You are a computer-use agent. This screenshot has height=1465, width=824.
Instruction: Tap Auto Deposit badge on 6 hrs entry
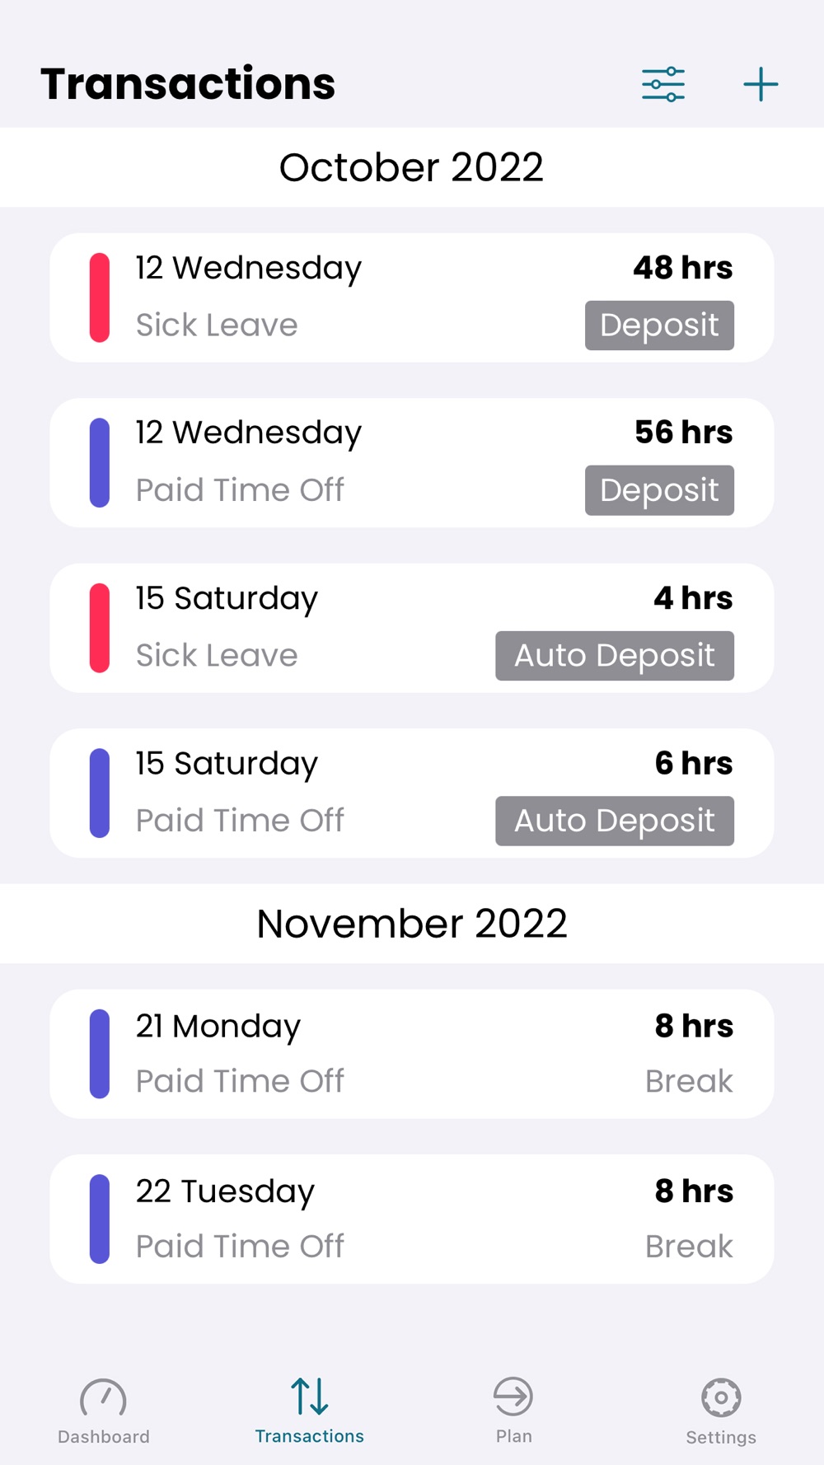[x=615, y=821]
